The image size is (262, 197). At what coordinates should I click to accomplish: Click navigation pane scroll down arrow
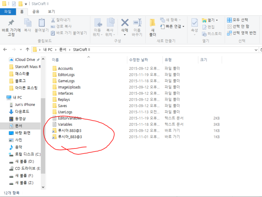point(43,187)
